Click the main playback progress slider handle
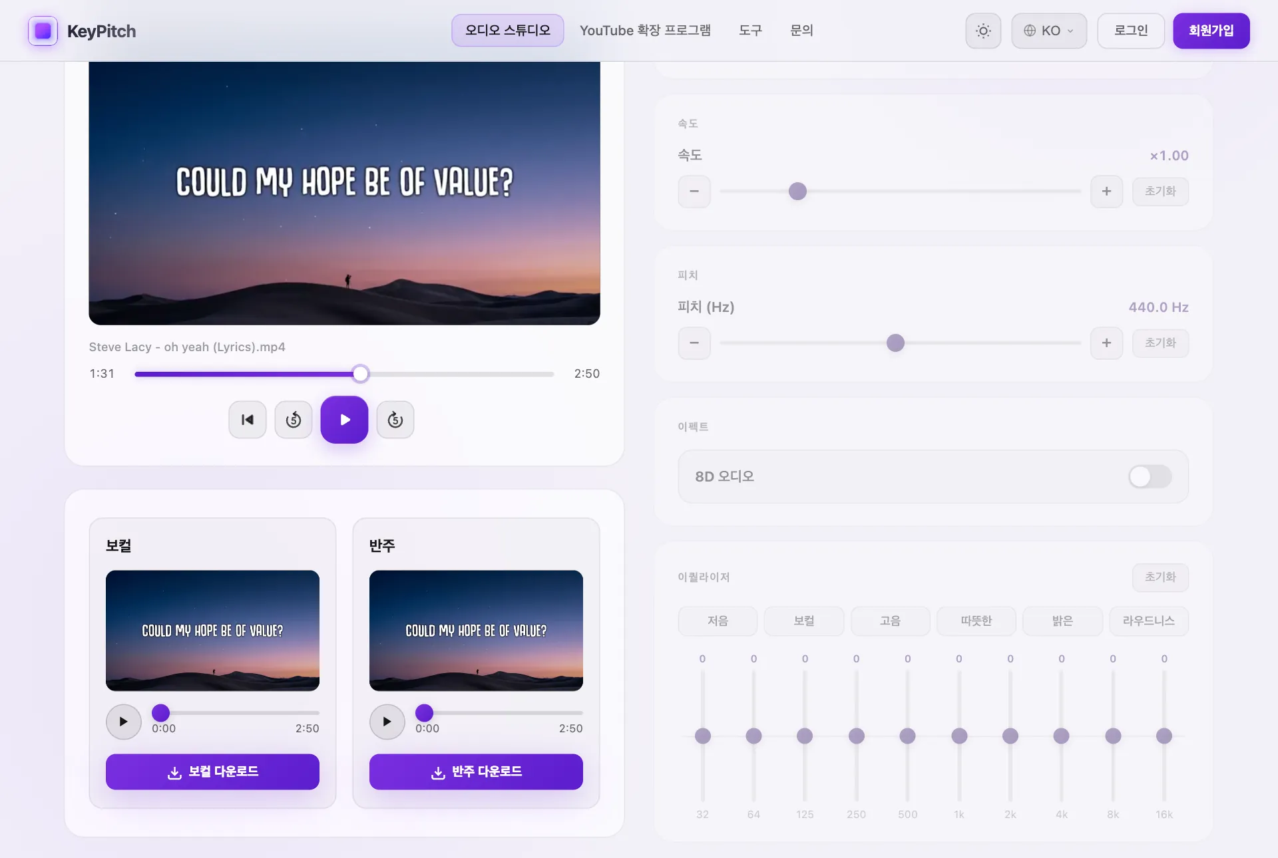The image size is (1278, 858). tap(360, 374)
